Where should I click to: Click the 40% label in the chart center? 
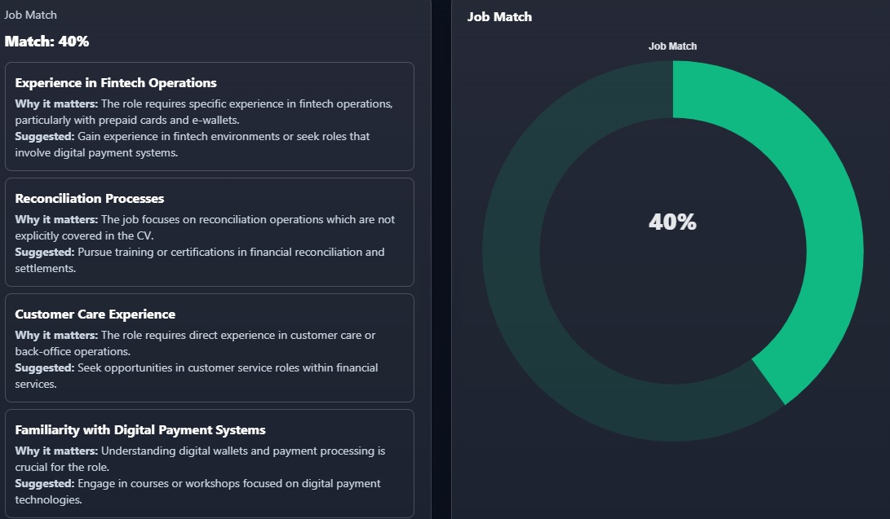[672, 222]
